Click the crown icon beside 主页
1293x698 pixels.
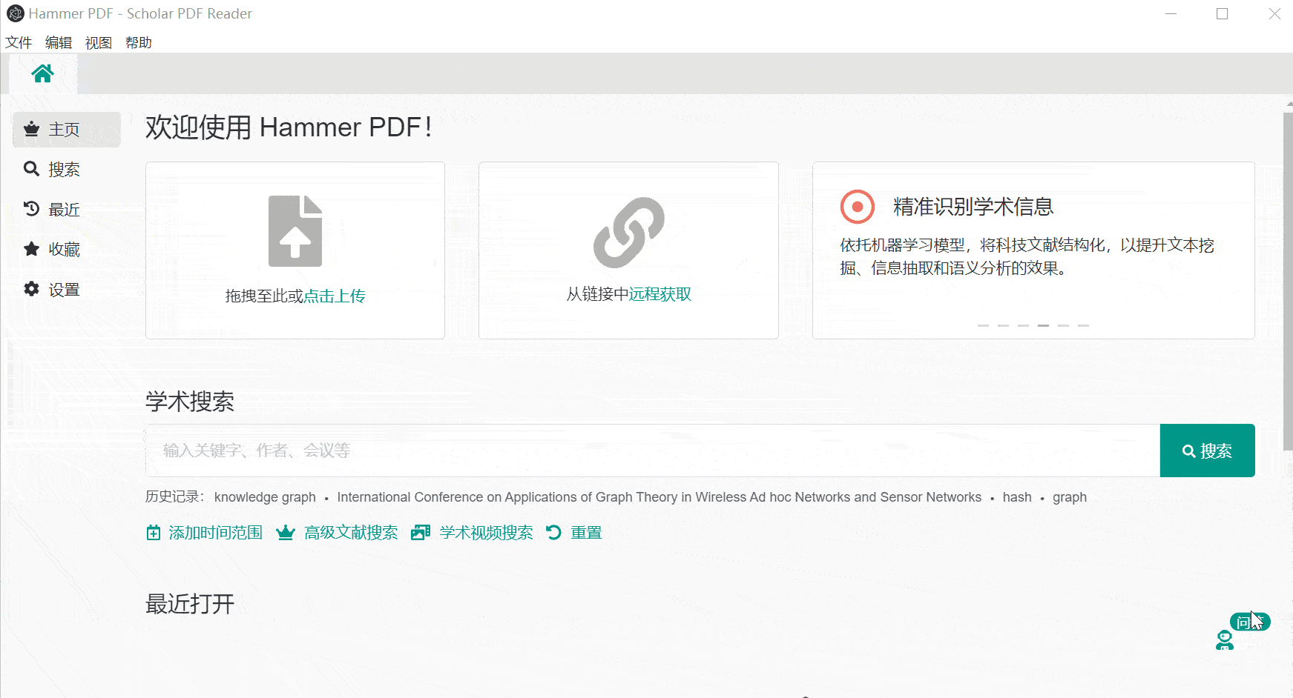tap(31, 129)
